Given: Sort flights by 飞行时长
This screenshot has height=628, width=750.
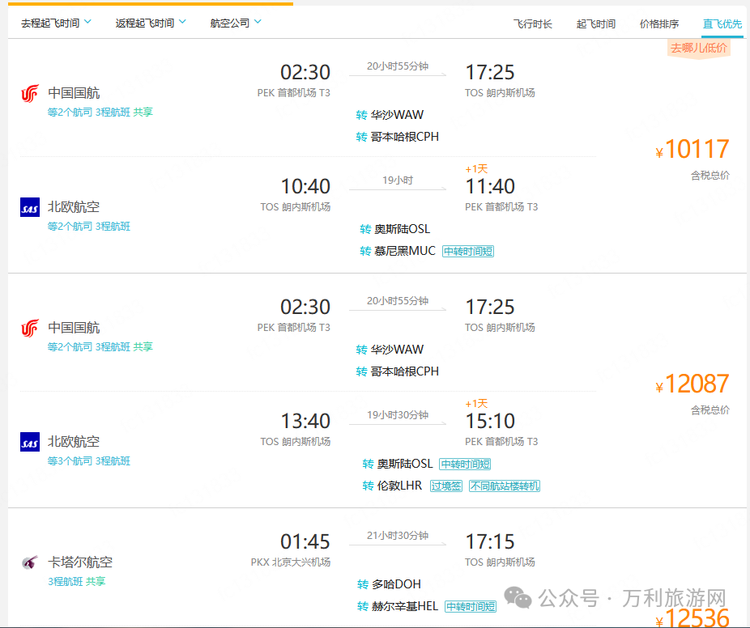Looking at the screenshot, I should [x=532, y=24].
